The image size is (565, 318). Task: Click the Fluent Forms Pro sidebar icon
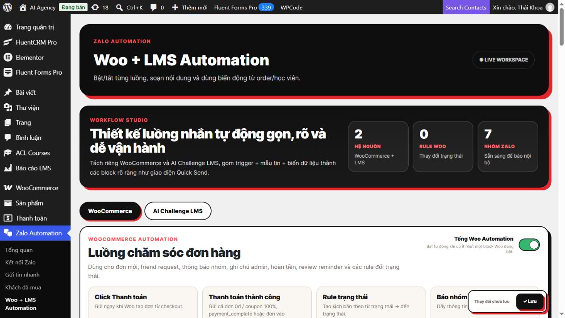click(x=8, y=72)
